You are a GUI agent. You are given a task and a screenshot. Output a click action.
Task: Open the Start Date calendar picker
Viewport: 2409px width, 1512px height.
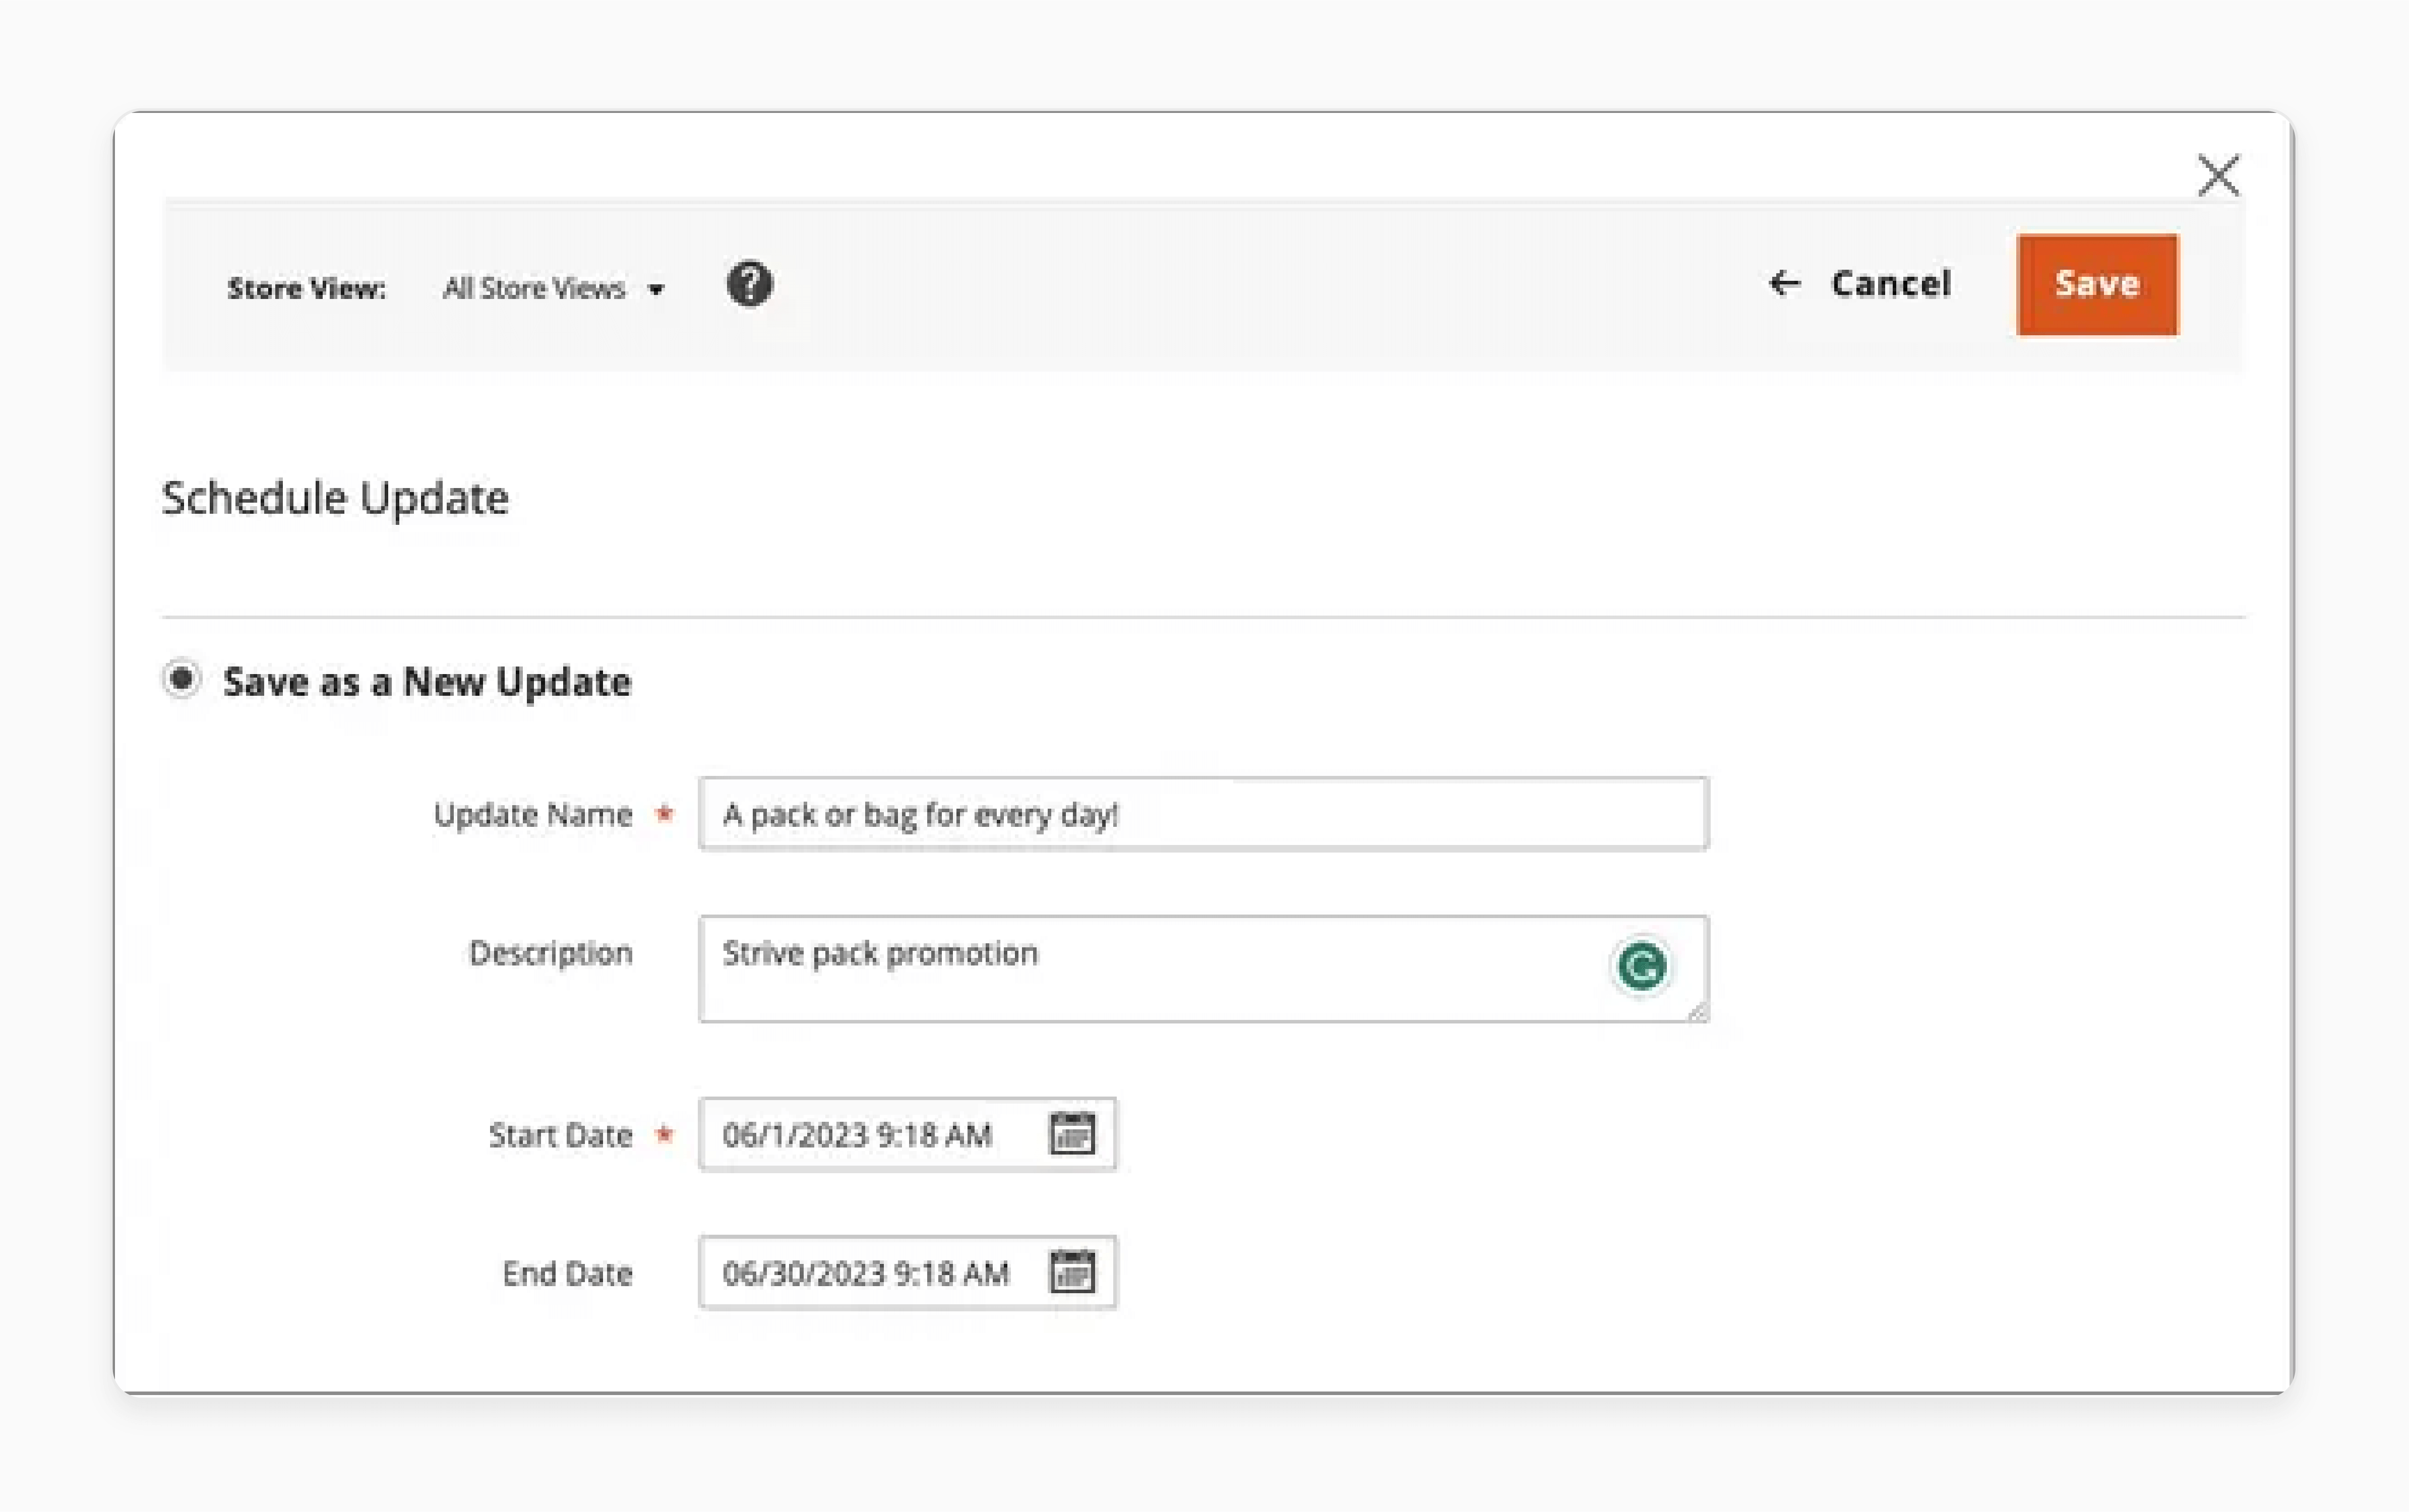pyautogui.click(x=1072, y=1134)
